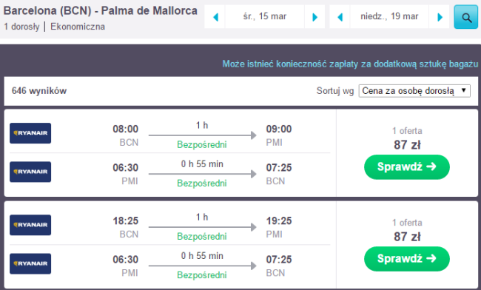Image resolution: width=481 pixels, height=290 pixels.
Task: Go to previous departure date arrow
Action: pos(215,17)
